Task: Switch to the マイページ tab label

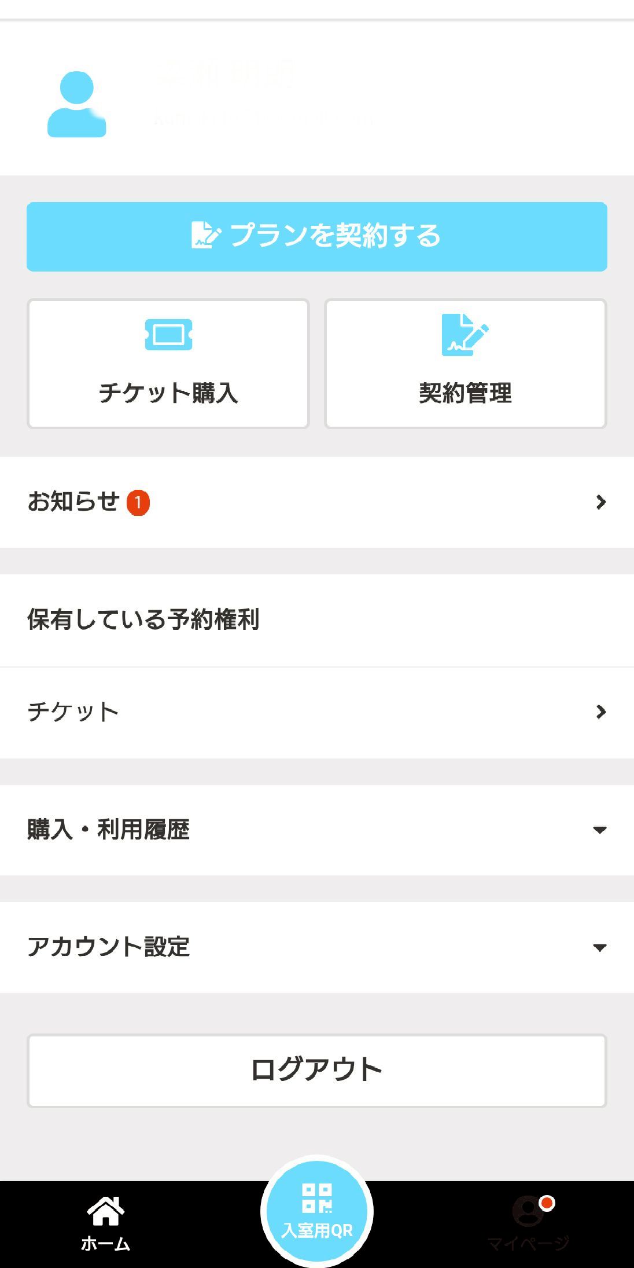Action: (x=529, y=1243)
